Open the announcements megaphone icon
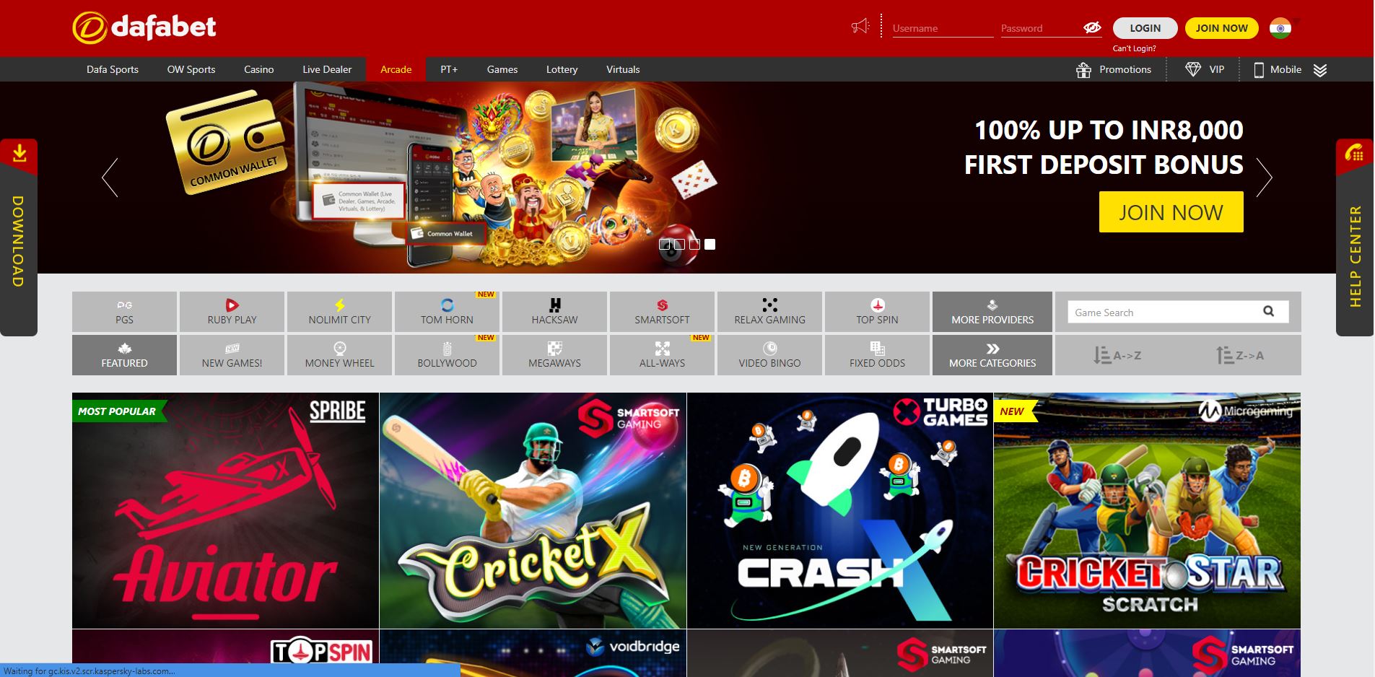The width and height of the screenshot is (1375, 677). click(860, 27)
